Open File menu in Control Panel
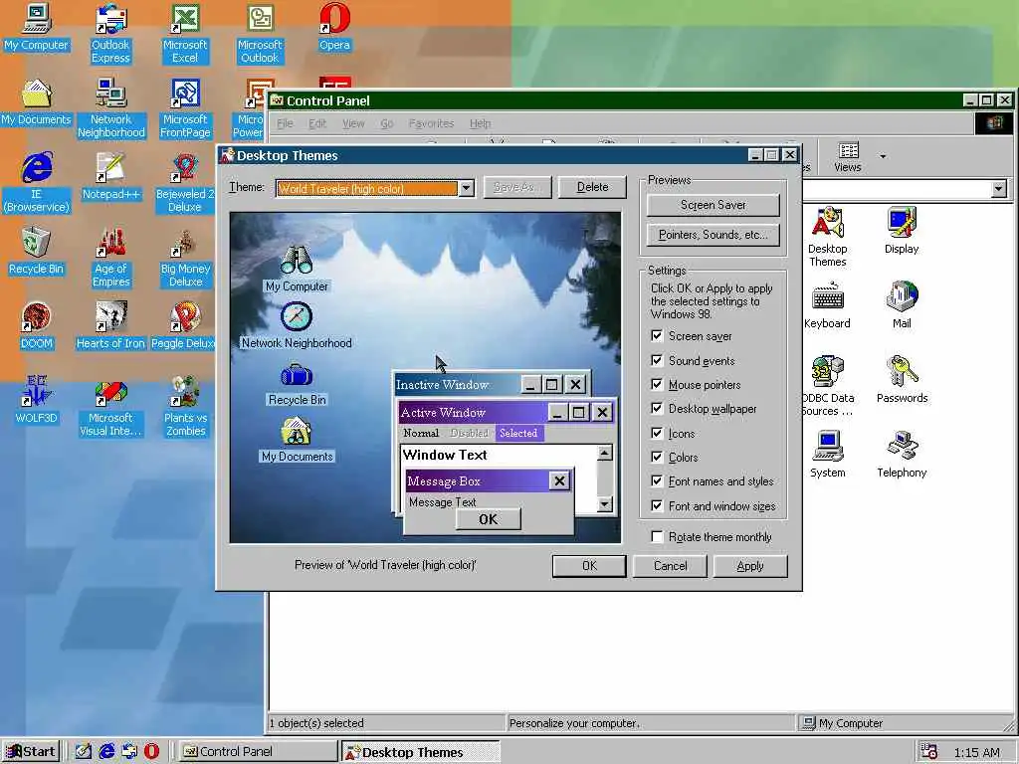This screenshot has width=1019, height=764. pos(285,123)
